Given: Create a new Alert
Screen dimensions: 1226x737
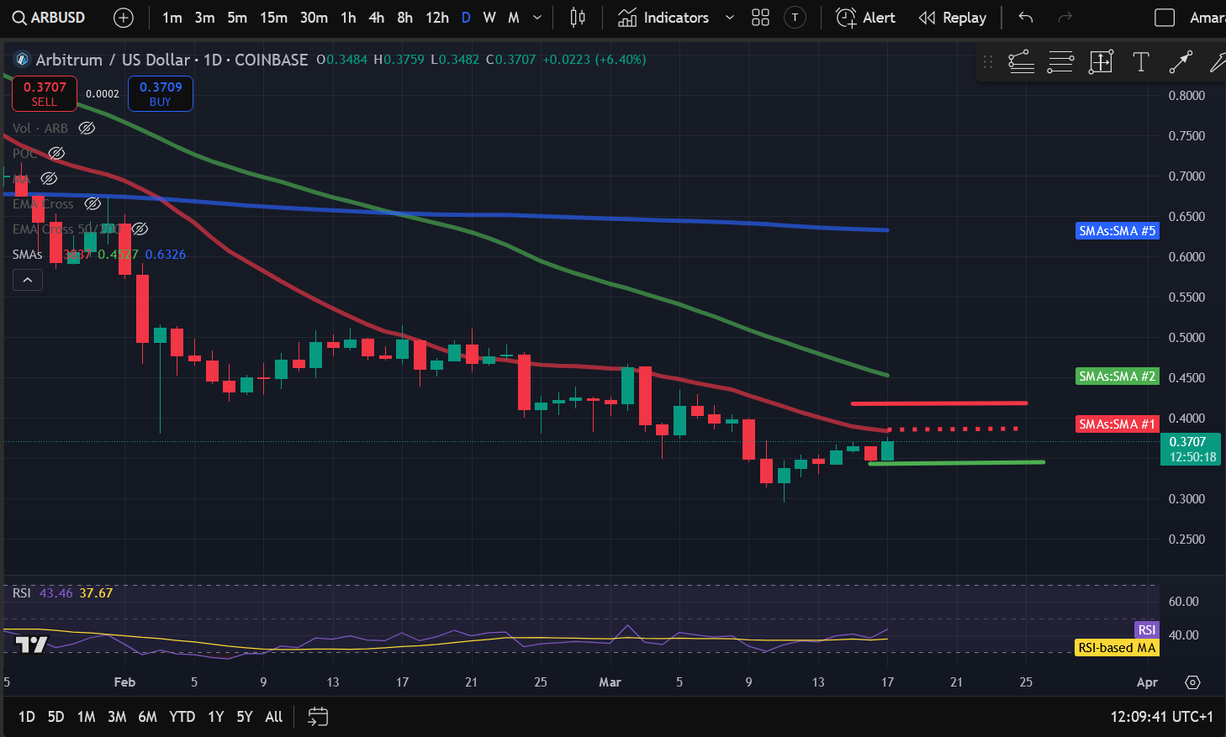Looking at the screenshot, I should pos(866,18).
